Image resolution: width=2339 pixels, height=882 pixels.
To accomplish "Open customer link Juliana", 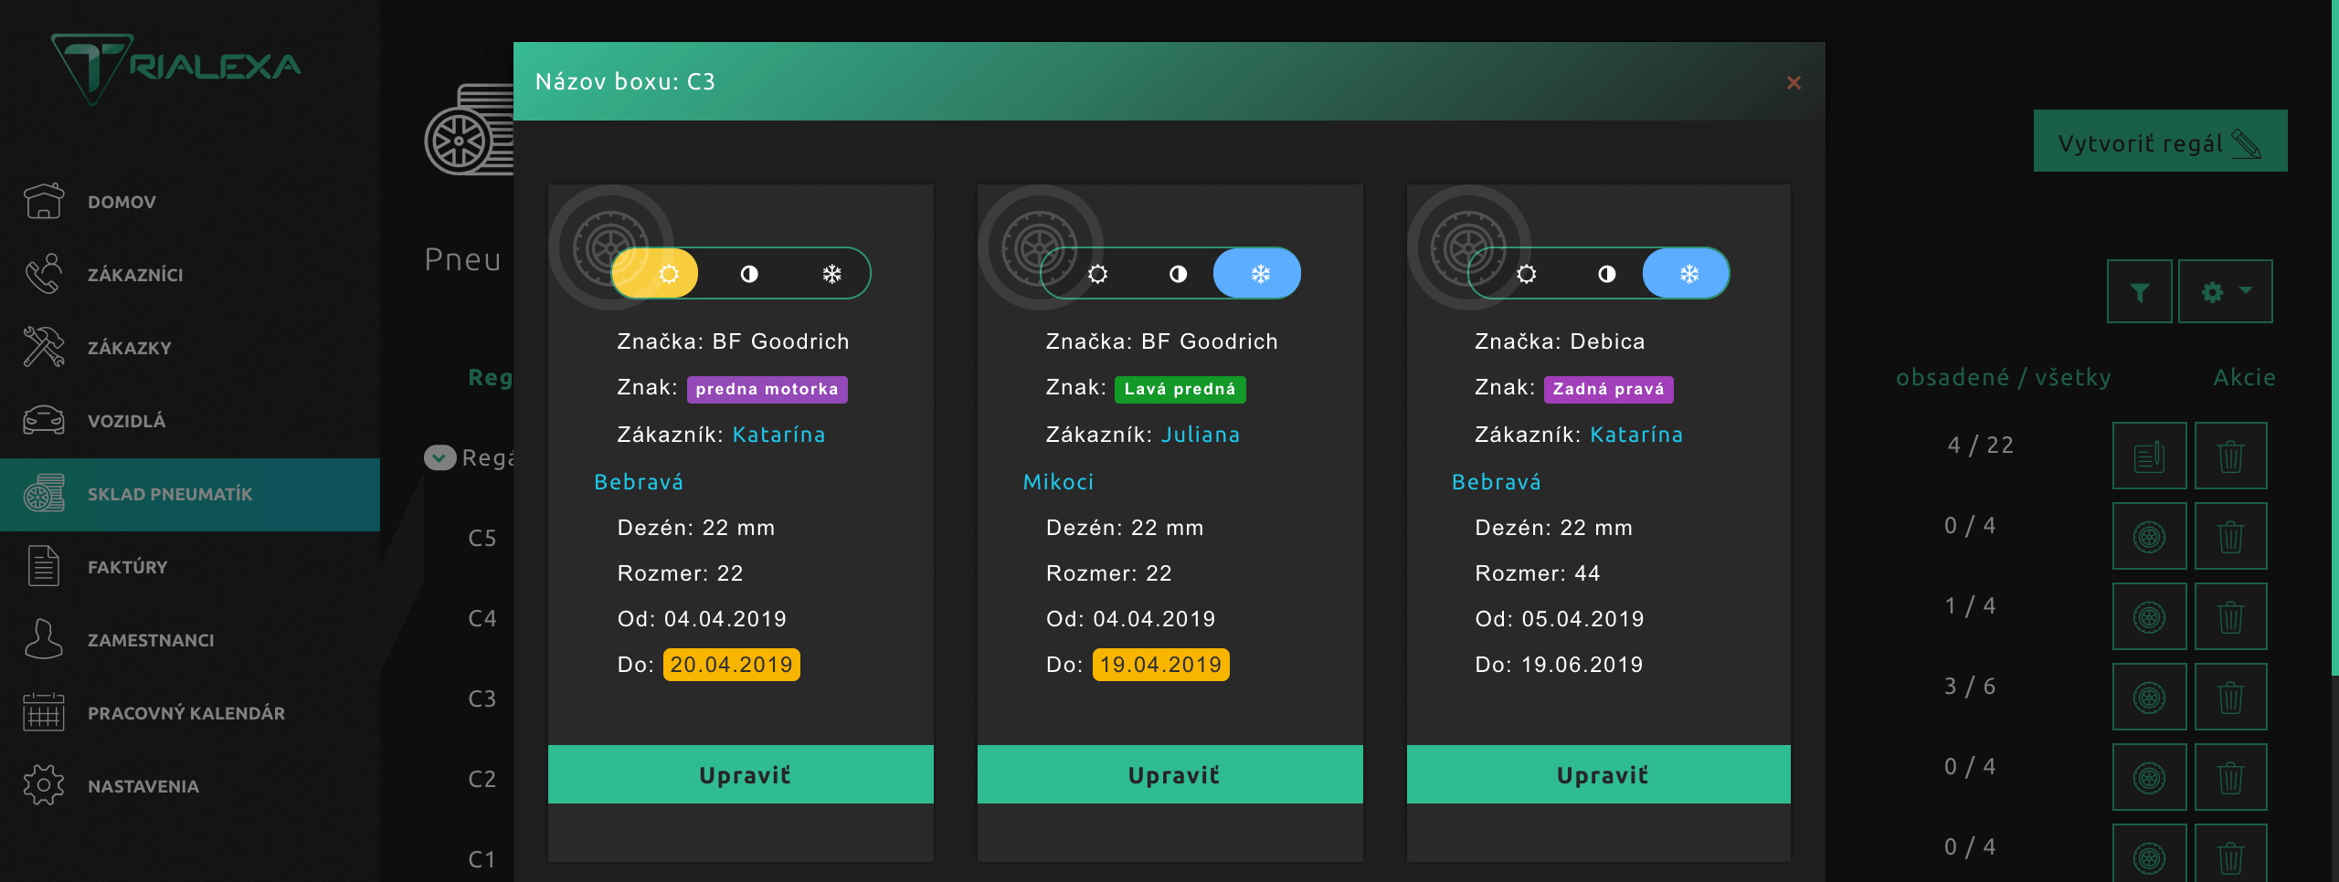I will pyautogui.click(x=1200, y=435).
